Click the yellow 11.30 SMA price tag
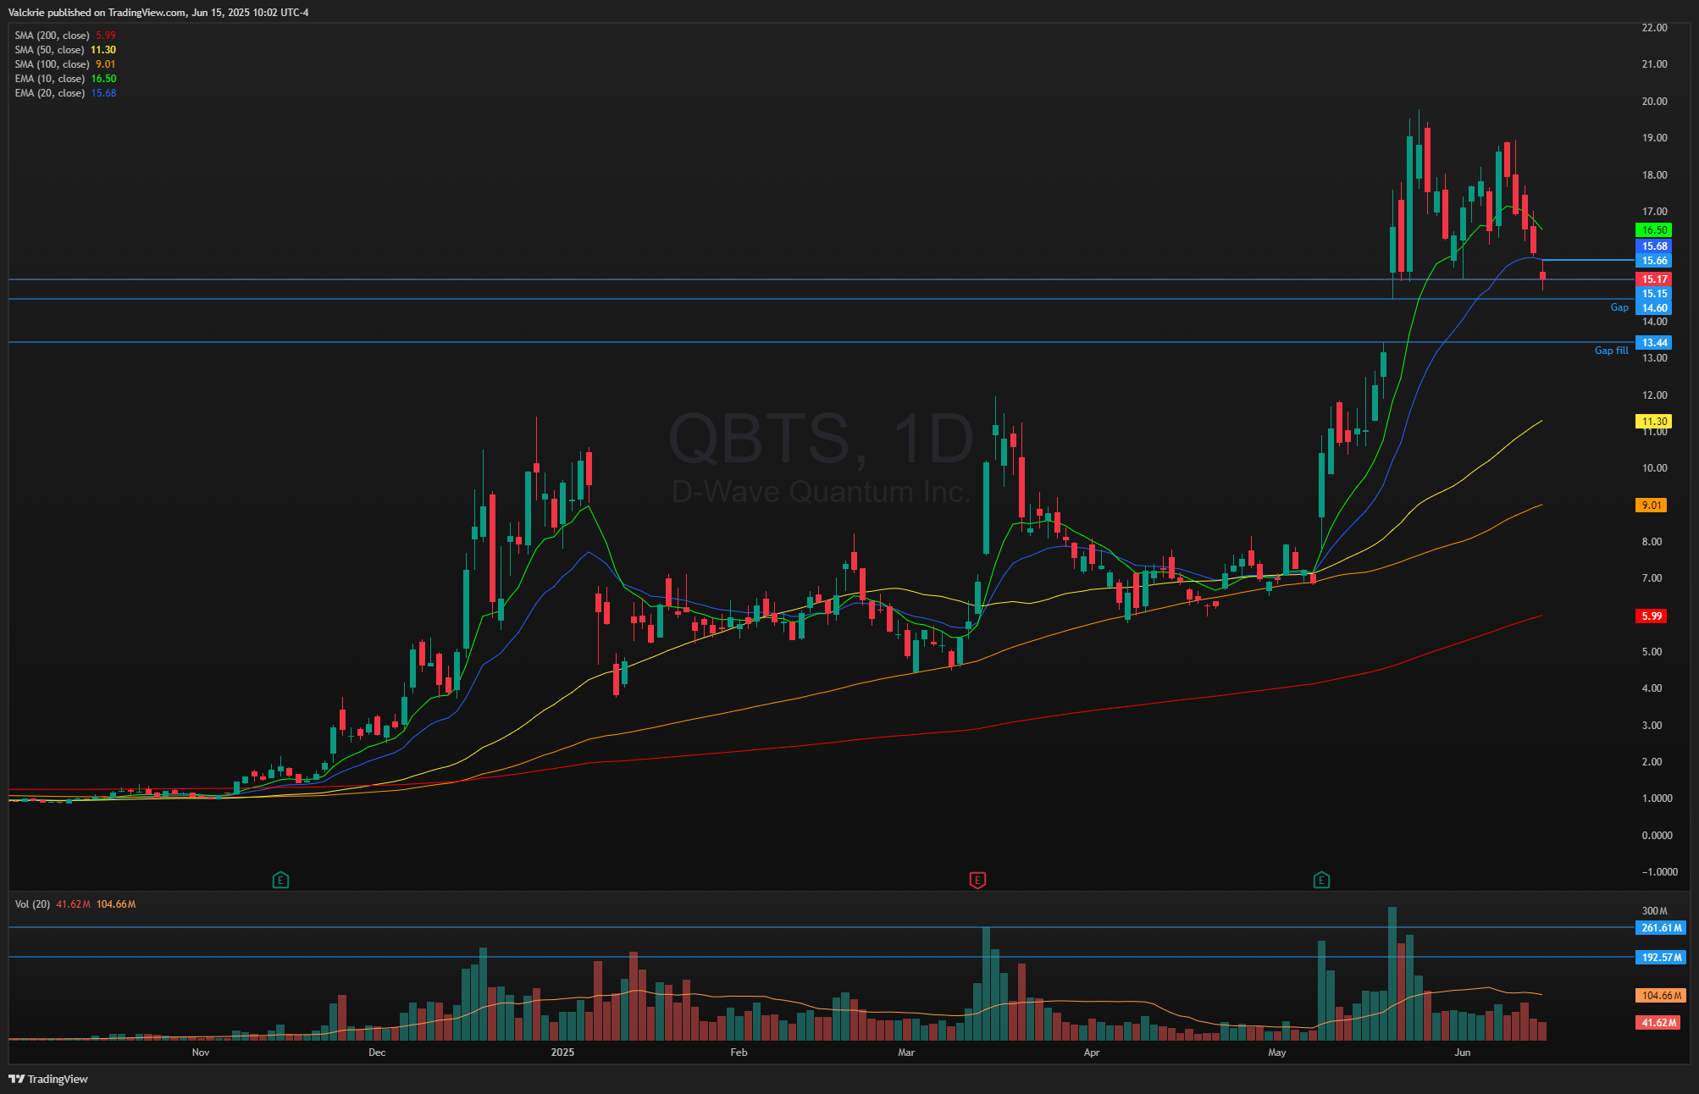Viewport: 1699px width, 1094px height. [1653, 422]
